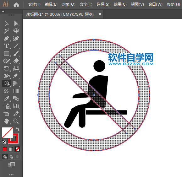Select the Selection tool arrow
This screenshot has height=177, width=182.
(x=7, y=24)
